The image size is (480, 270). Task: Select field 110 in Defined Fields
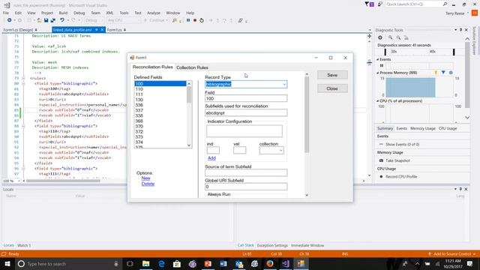[x=160, y=89]
